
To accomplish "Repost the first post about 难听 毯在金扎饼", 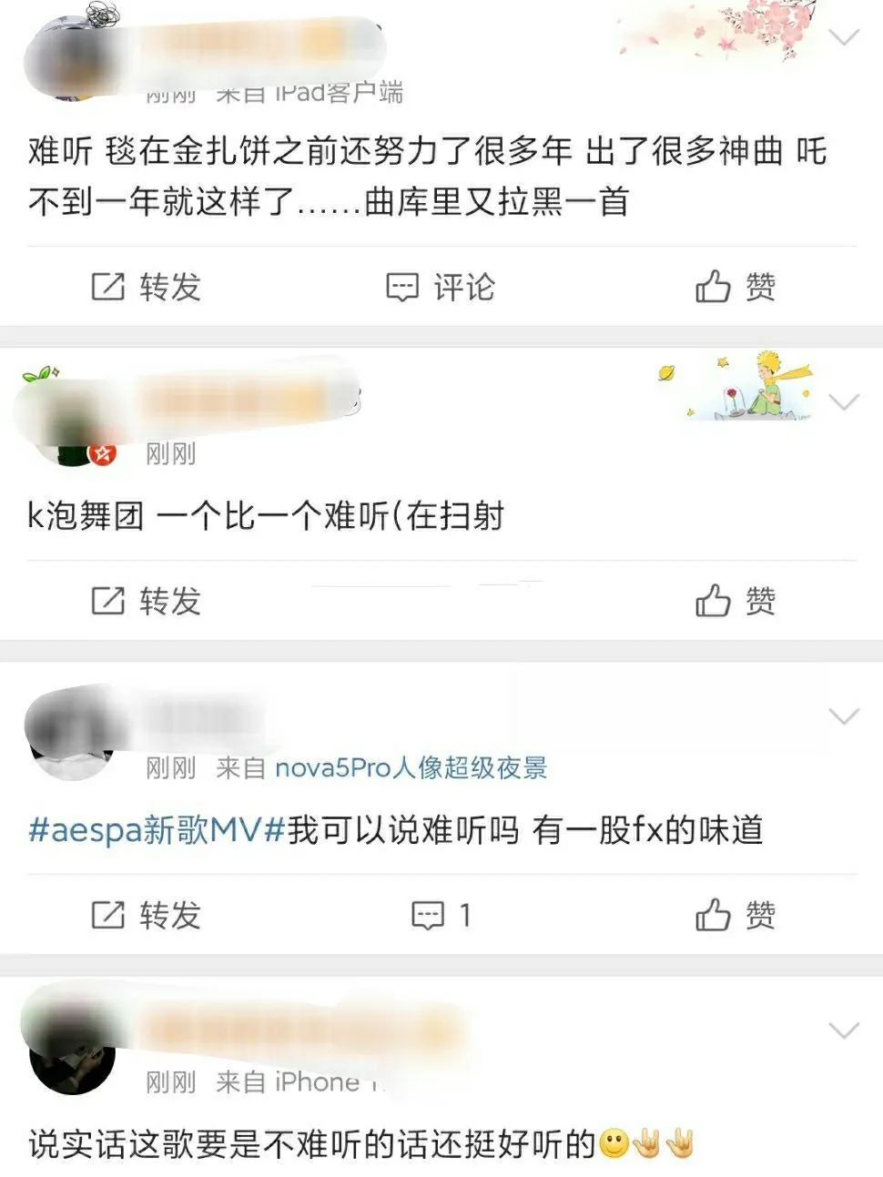I will tap(146, 287).
